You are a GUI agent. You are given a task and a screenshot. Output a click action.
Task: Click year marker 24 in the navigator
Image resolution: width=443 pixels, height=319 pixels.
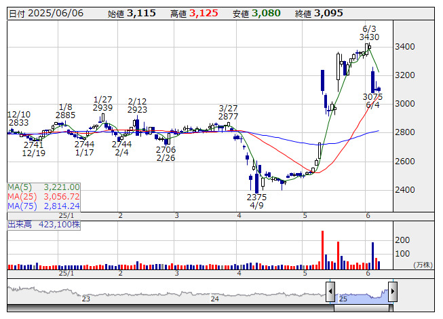tap(215, 299)
